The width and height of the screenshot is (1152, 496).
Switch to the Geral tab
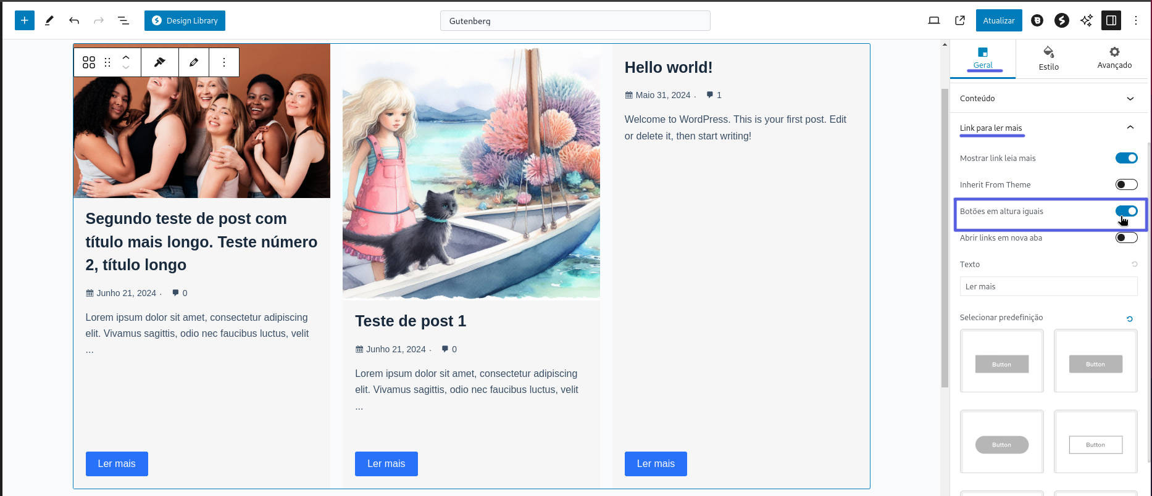pos(983,59)
